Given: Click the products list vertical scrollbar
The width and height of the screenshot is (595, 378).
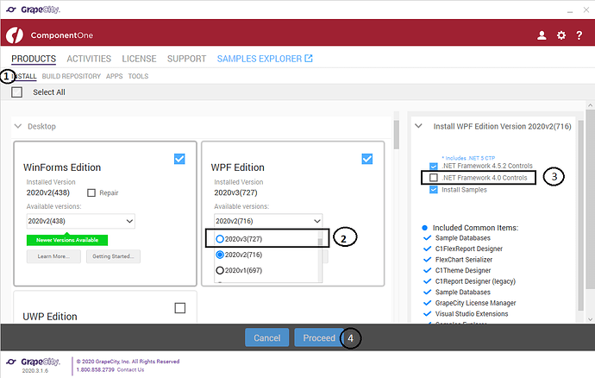Looking at the screenshot, I should point(397,135).
